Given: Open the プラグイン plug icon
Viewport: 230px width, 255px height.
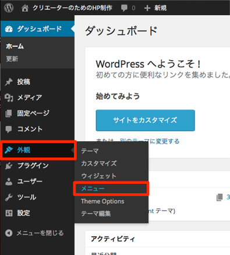Looking at the screenshot, I should coord(9,166).
